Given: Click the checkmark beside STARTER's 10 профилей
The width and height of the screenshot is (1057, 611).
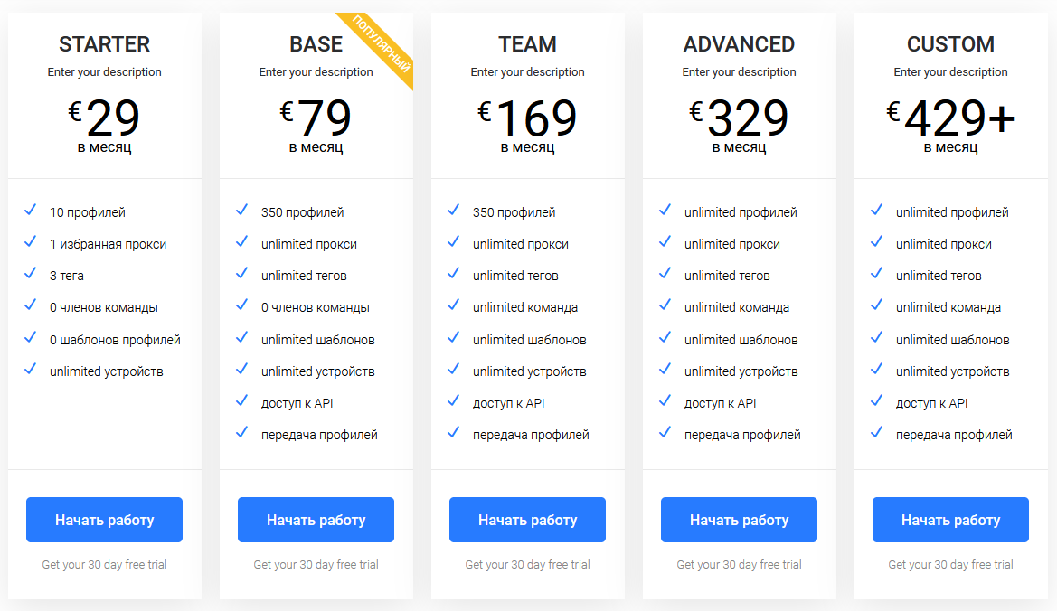Looking at the screenshot, I should (31, 211).
